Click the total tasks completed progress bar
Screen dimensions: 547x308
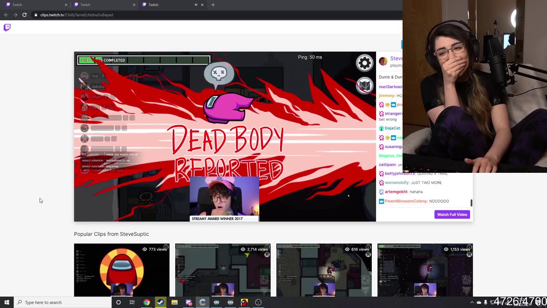(144, 60)
